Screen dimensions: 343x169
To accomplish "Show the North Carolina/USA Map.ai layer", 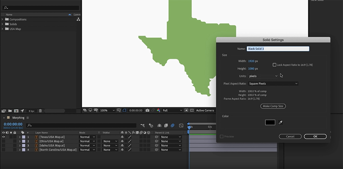I will (3, 150).
